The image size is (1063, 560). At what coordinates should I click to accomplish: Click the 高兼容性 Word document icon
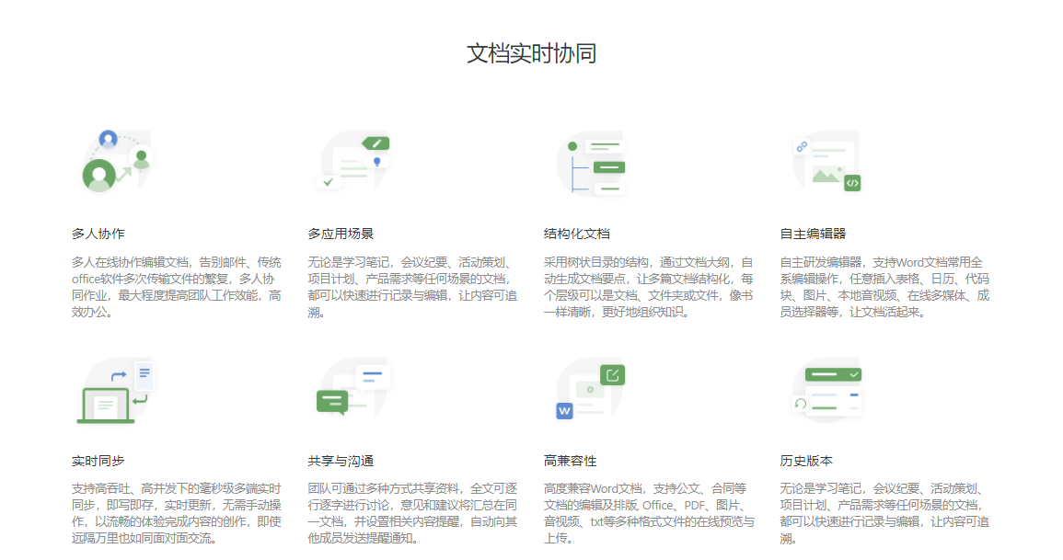coord(590,389)
